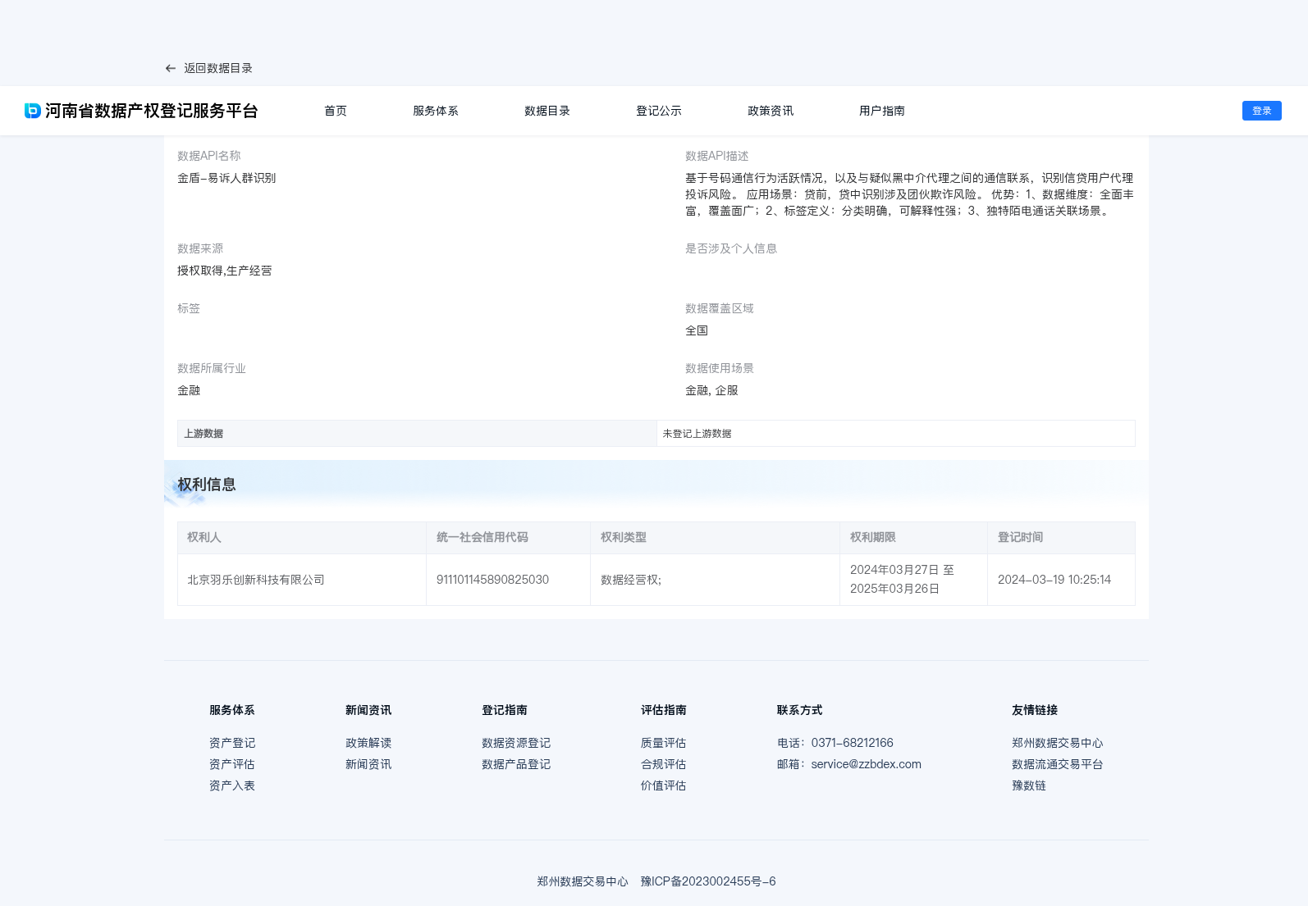
Task: Open the 郑州数据交易中心 friendly link
Action: pos(1058,743)
